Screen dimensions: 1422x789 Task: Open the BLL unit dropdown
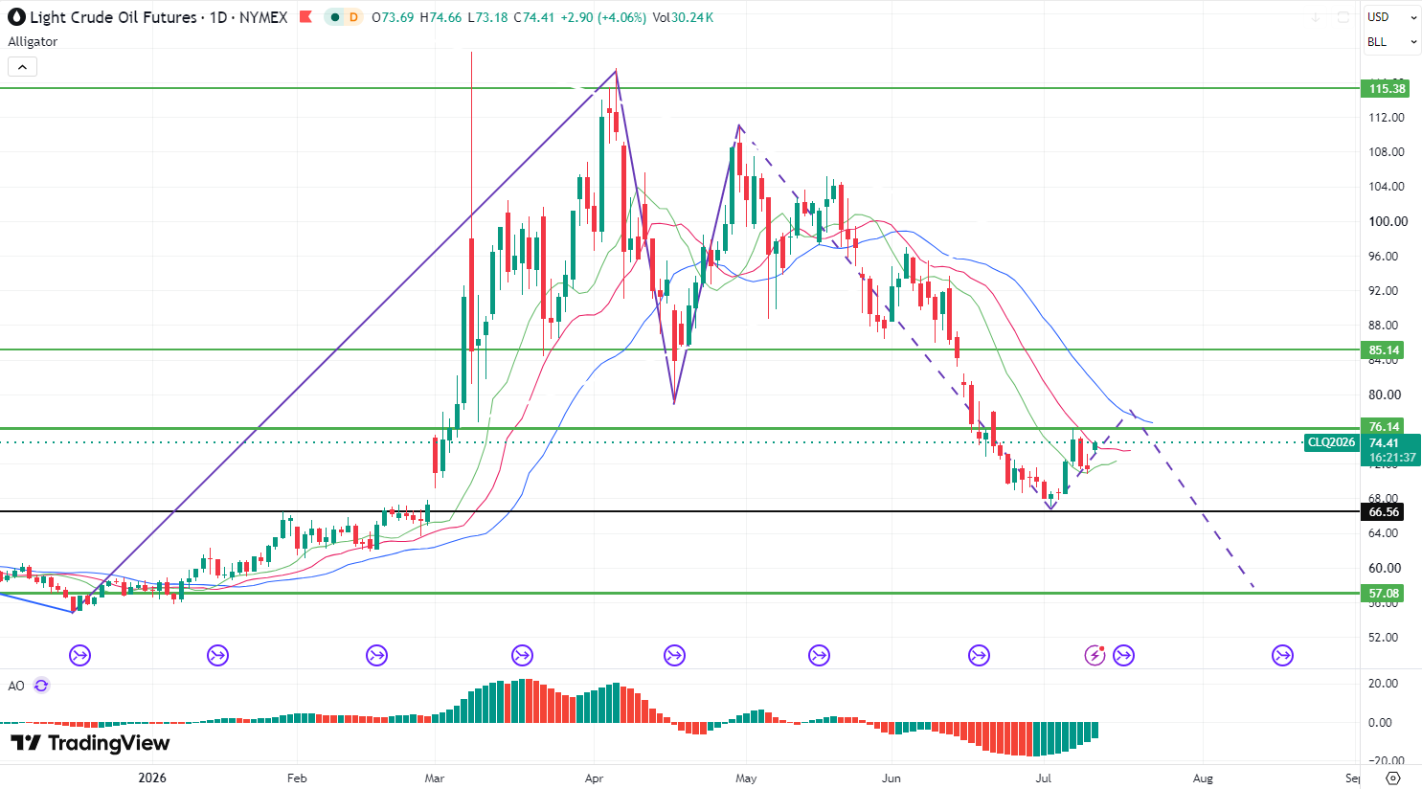pyautogui.click(x=1392, y=42)
